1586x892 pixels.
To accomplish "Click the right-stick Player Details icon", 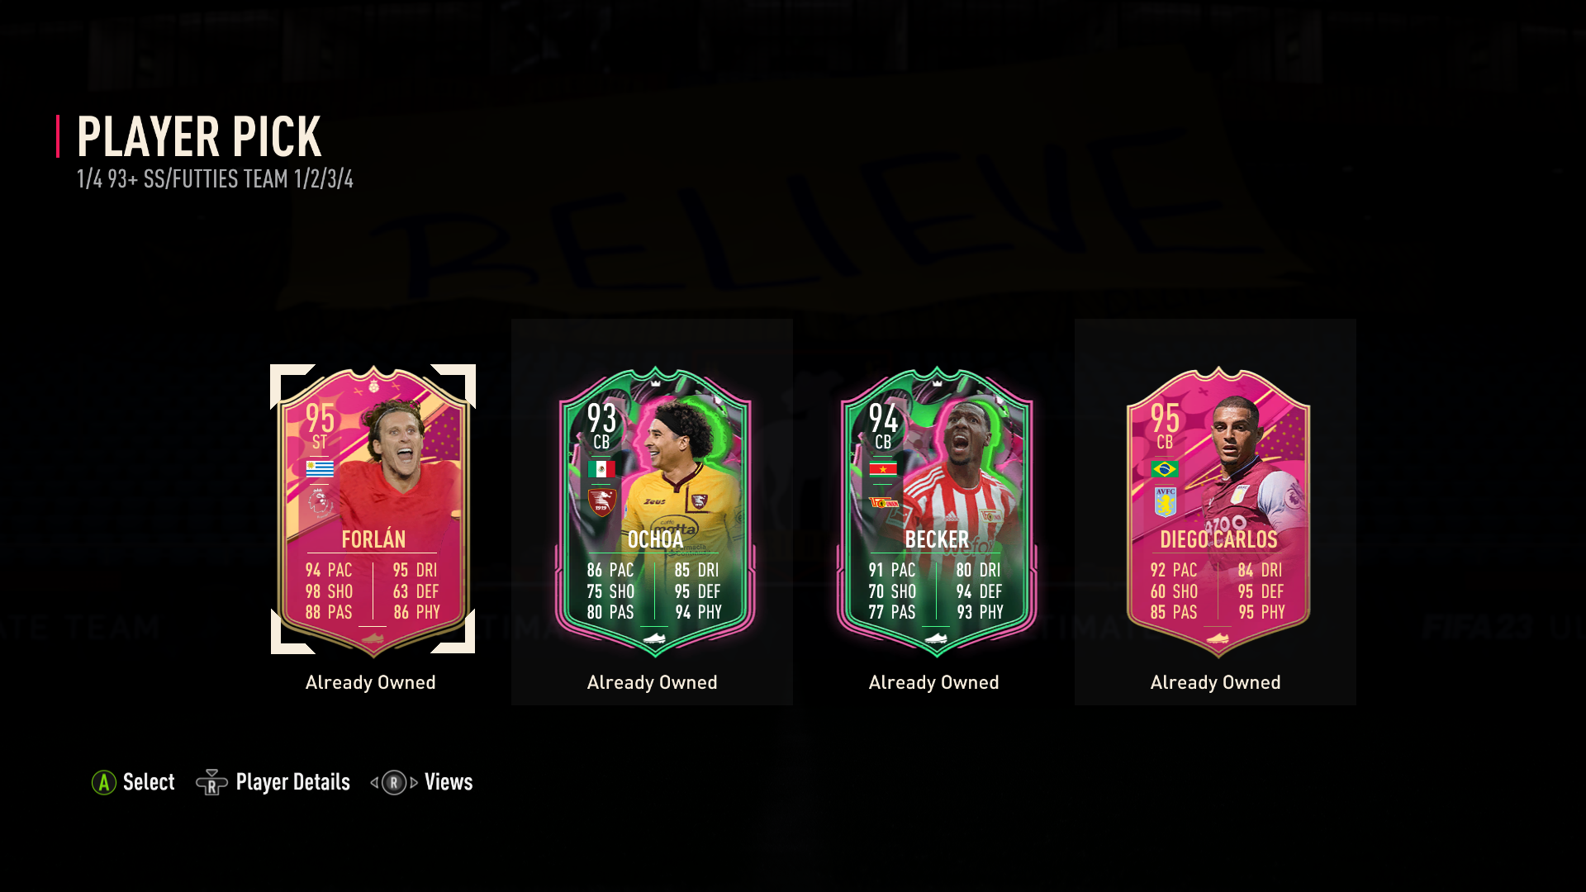I will tap(211, 782).
